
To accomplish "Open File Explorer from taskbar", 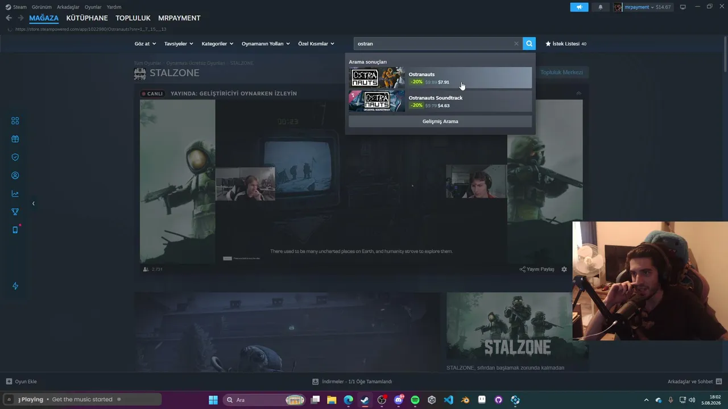I will pos(332,400).
